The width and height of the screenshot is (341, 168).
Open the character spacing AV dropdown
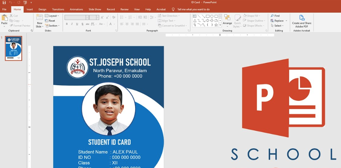(94, 24)
